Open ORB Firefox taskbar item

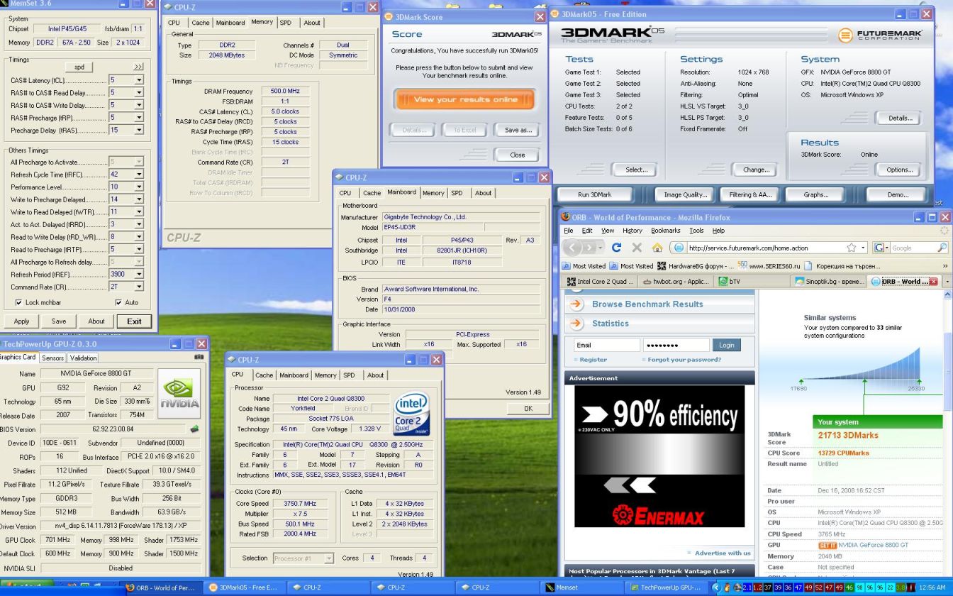[160, 587]
